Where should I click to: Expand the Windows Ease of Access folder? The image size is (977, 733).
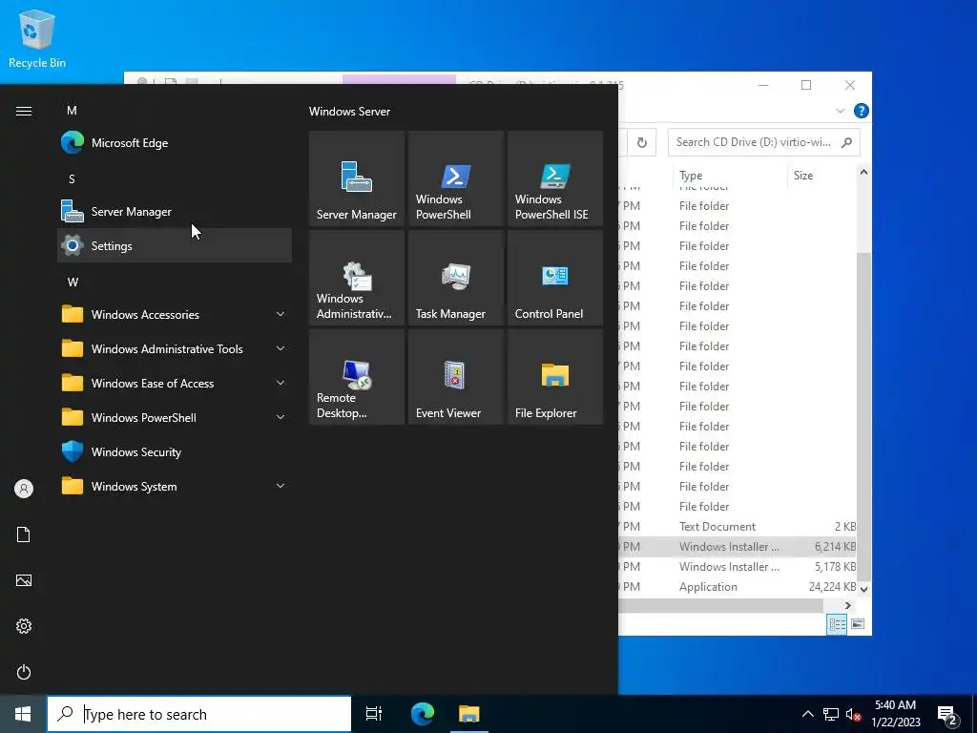[x=175, y=383]
